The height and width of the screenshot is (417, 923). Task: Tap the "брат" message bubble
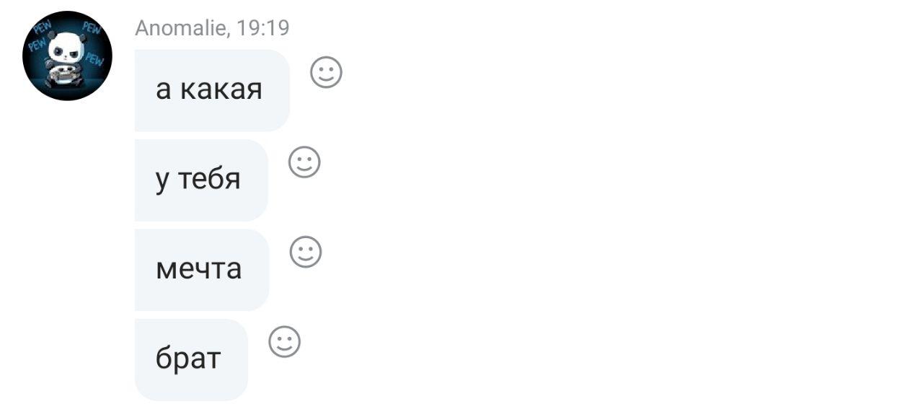[191, 359]
